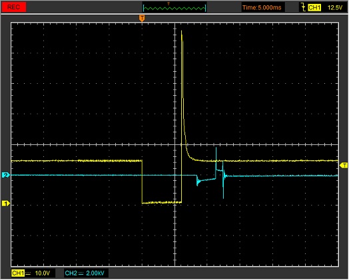Select the CH1 trigger source label at top
Viewport: 349px width, 280px height.
click(x=314, y=7)
